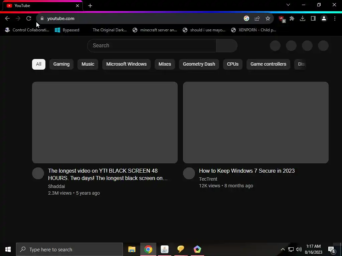Open the Control Collaborati... bookmark
The height and width of the screenshot is (256, 342).
(27, 30)
